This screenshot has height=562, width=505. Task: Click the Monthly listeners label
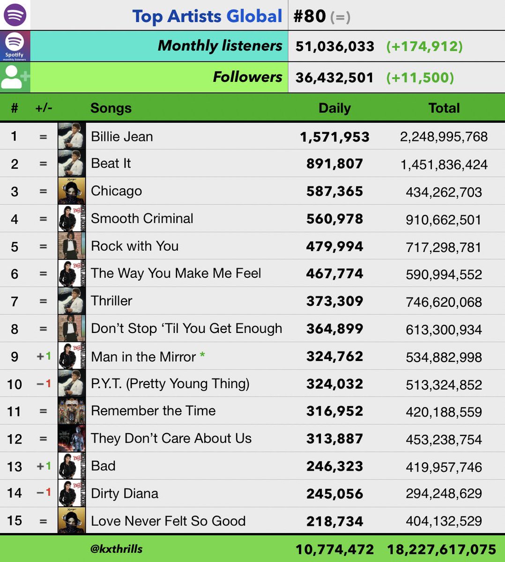point(220,45)
